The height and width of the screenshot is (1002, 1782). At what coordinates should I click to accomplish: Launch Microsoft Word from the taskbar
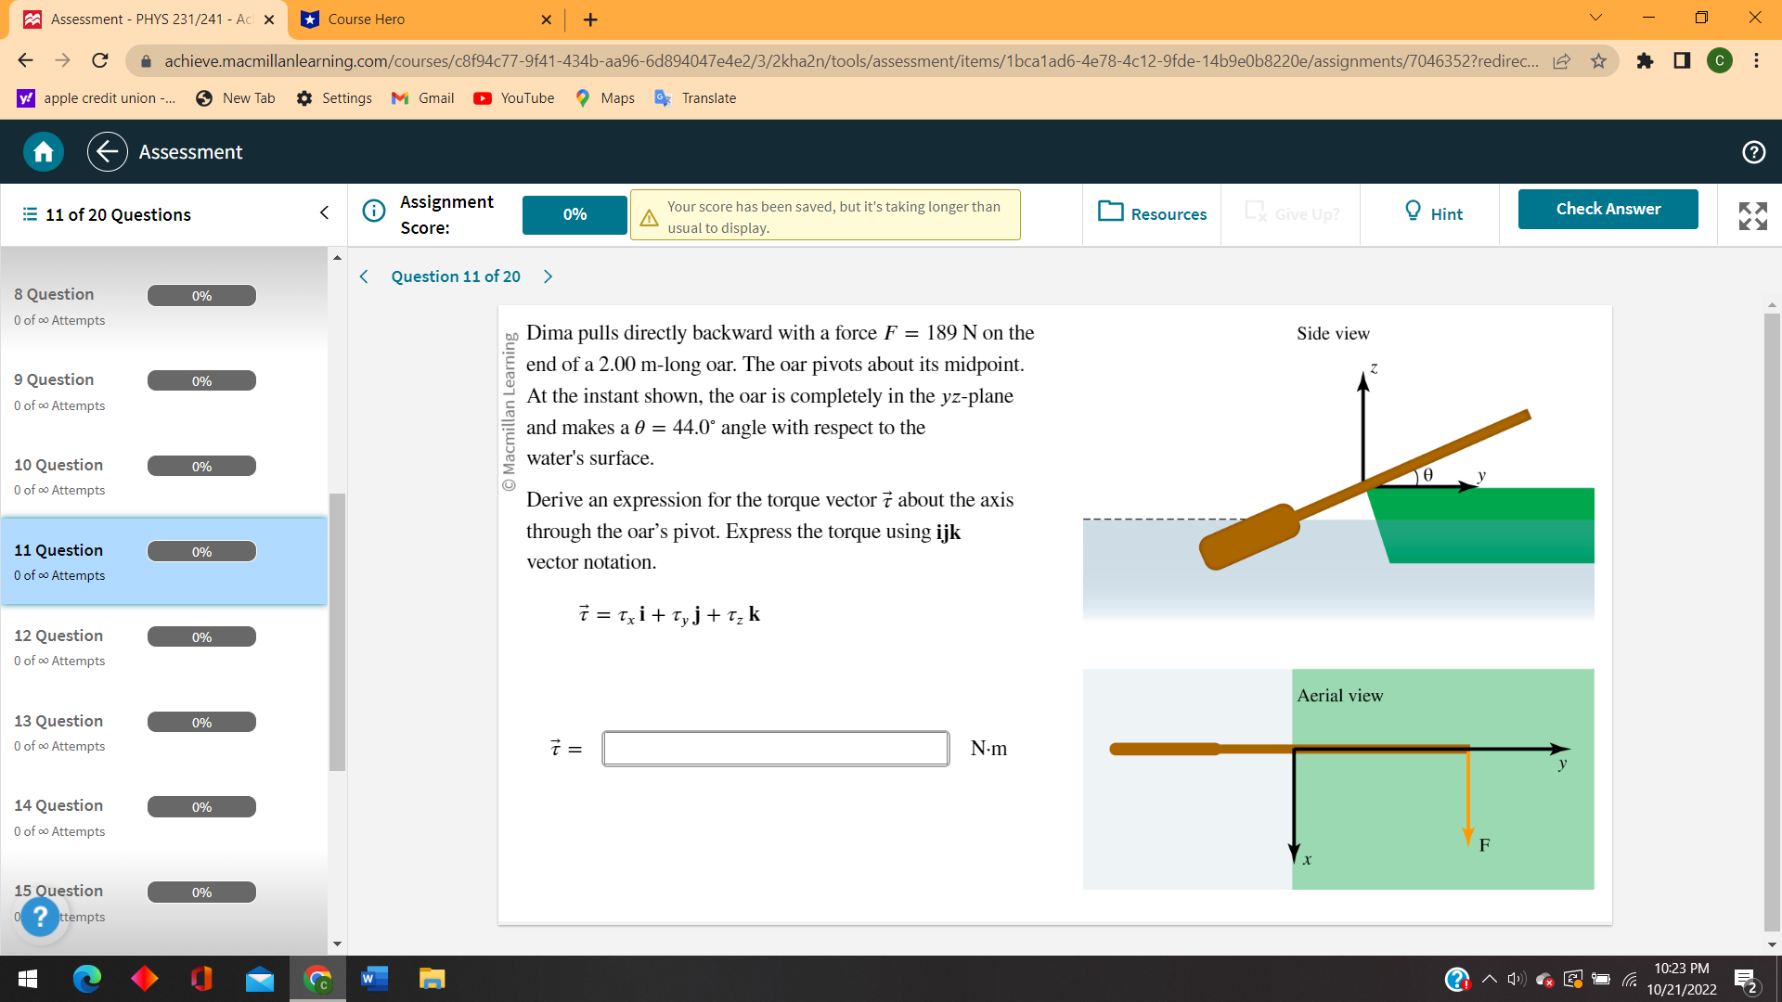tap(374, 979)
